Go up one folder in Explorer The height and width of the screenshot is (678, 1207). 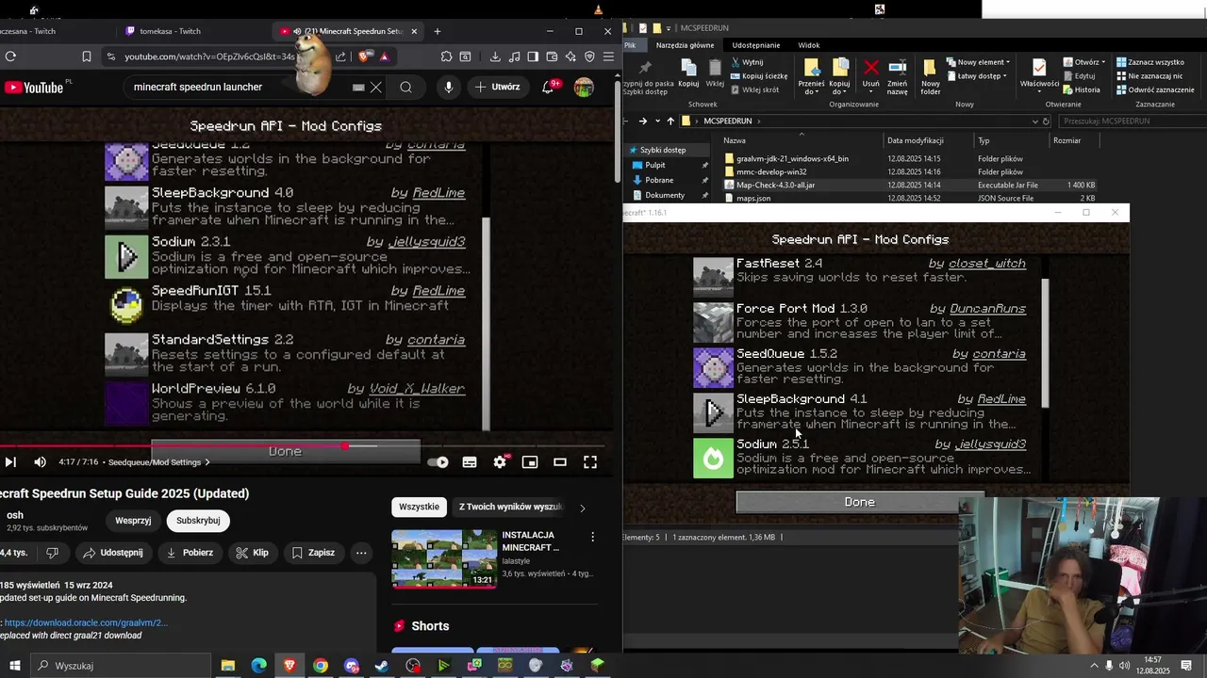click(x=670, y=121)
